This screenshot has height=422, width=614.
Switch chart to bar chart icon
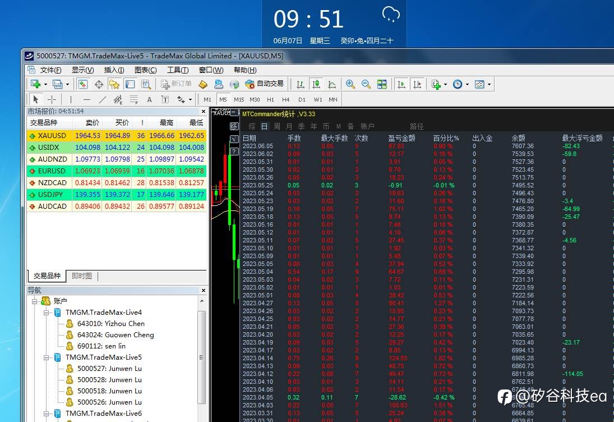coord(301,84)
